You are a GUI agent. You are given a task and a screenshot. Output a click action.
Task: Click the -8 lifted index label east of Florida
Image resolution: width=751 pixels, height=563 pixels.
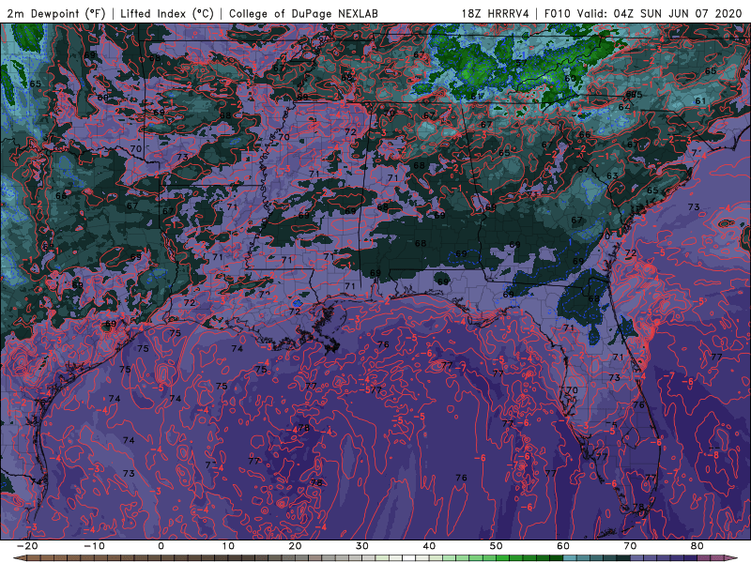[713, 454]
